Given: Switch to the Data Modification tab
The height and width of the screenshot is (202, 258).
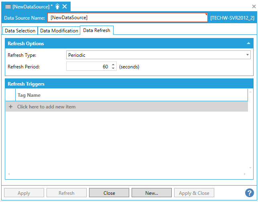Looking at the screenshot, I should pyautogui.click(x=59, y=31).
